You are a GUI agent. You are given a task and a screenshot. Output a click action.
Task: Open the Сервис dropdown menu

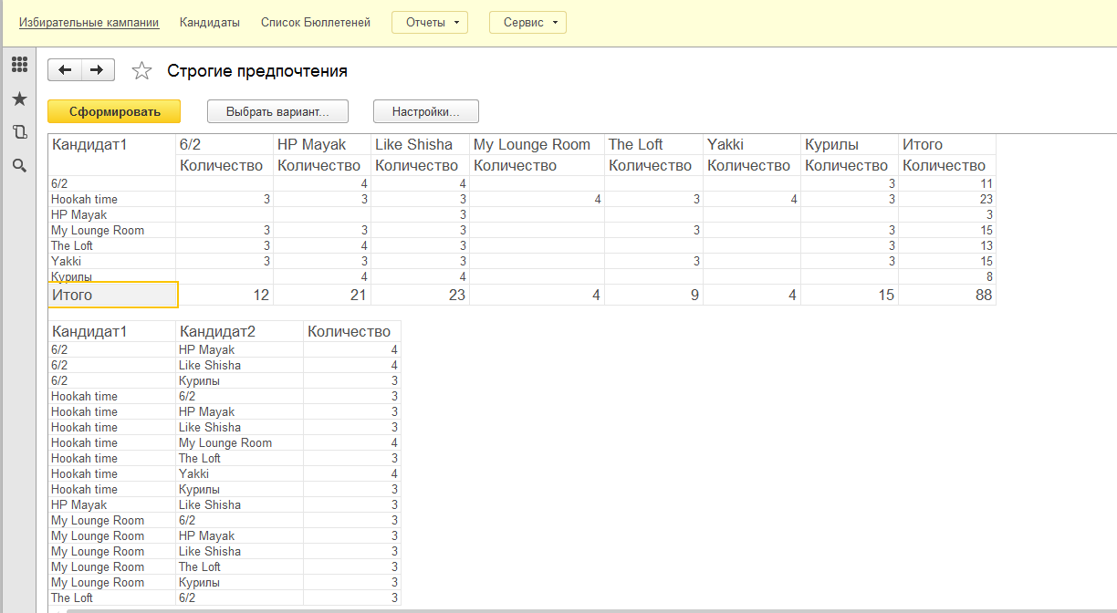(x=527, y=22)
